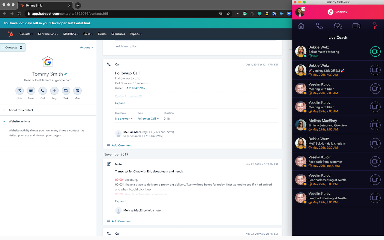This screenshot has width=384, height=240.
Task: Open the Sidekick conversations chat icon
Action: point(338,26)
